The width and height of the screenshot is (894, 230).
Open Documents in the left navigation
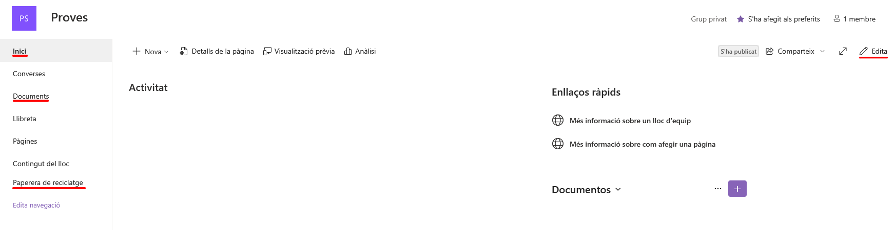tap(31, 96)
